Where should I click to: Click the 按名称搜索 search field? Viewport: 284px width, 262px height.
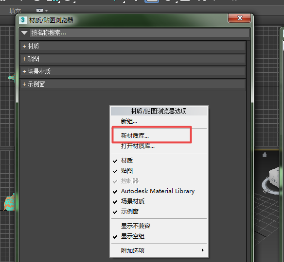(140, 33)
